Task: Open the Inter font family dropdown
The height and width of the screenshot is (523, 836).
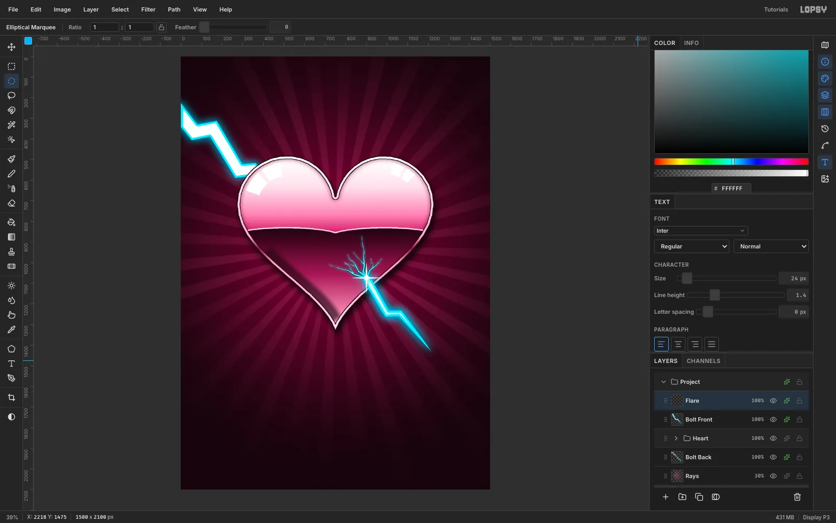Action: coord(701,231)
